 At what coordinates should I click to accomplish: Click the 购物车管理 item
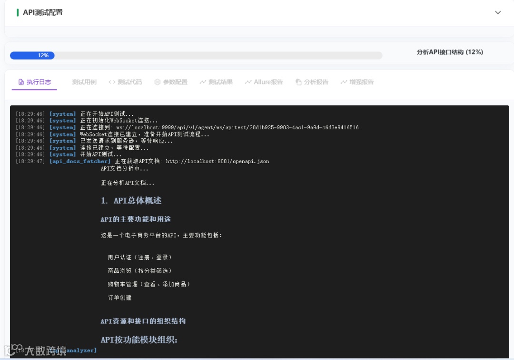pos(149,284)
